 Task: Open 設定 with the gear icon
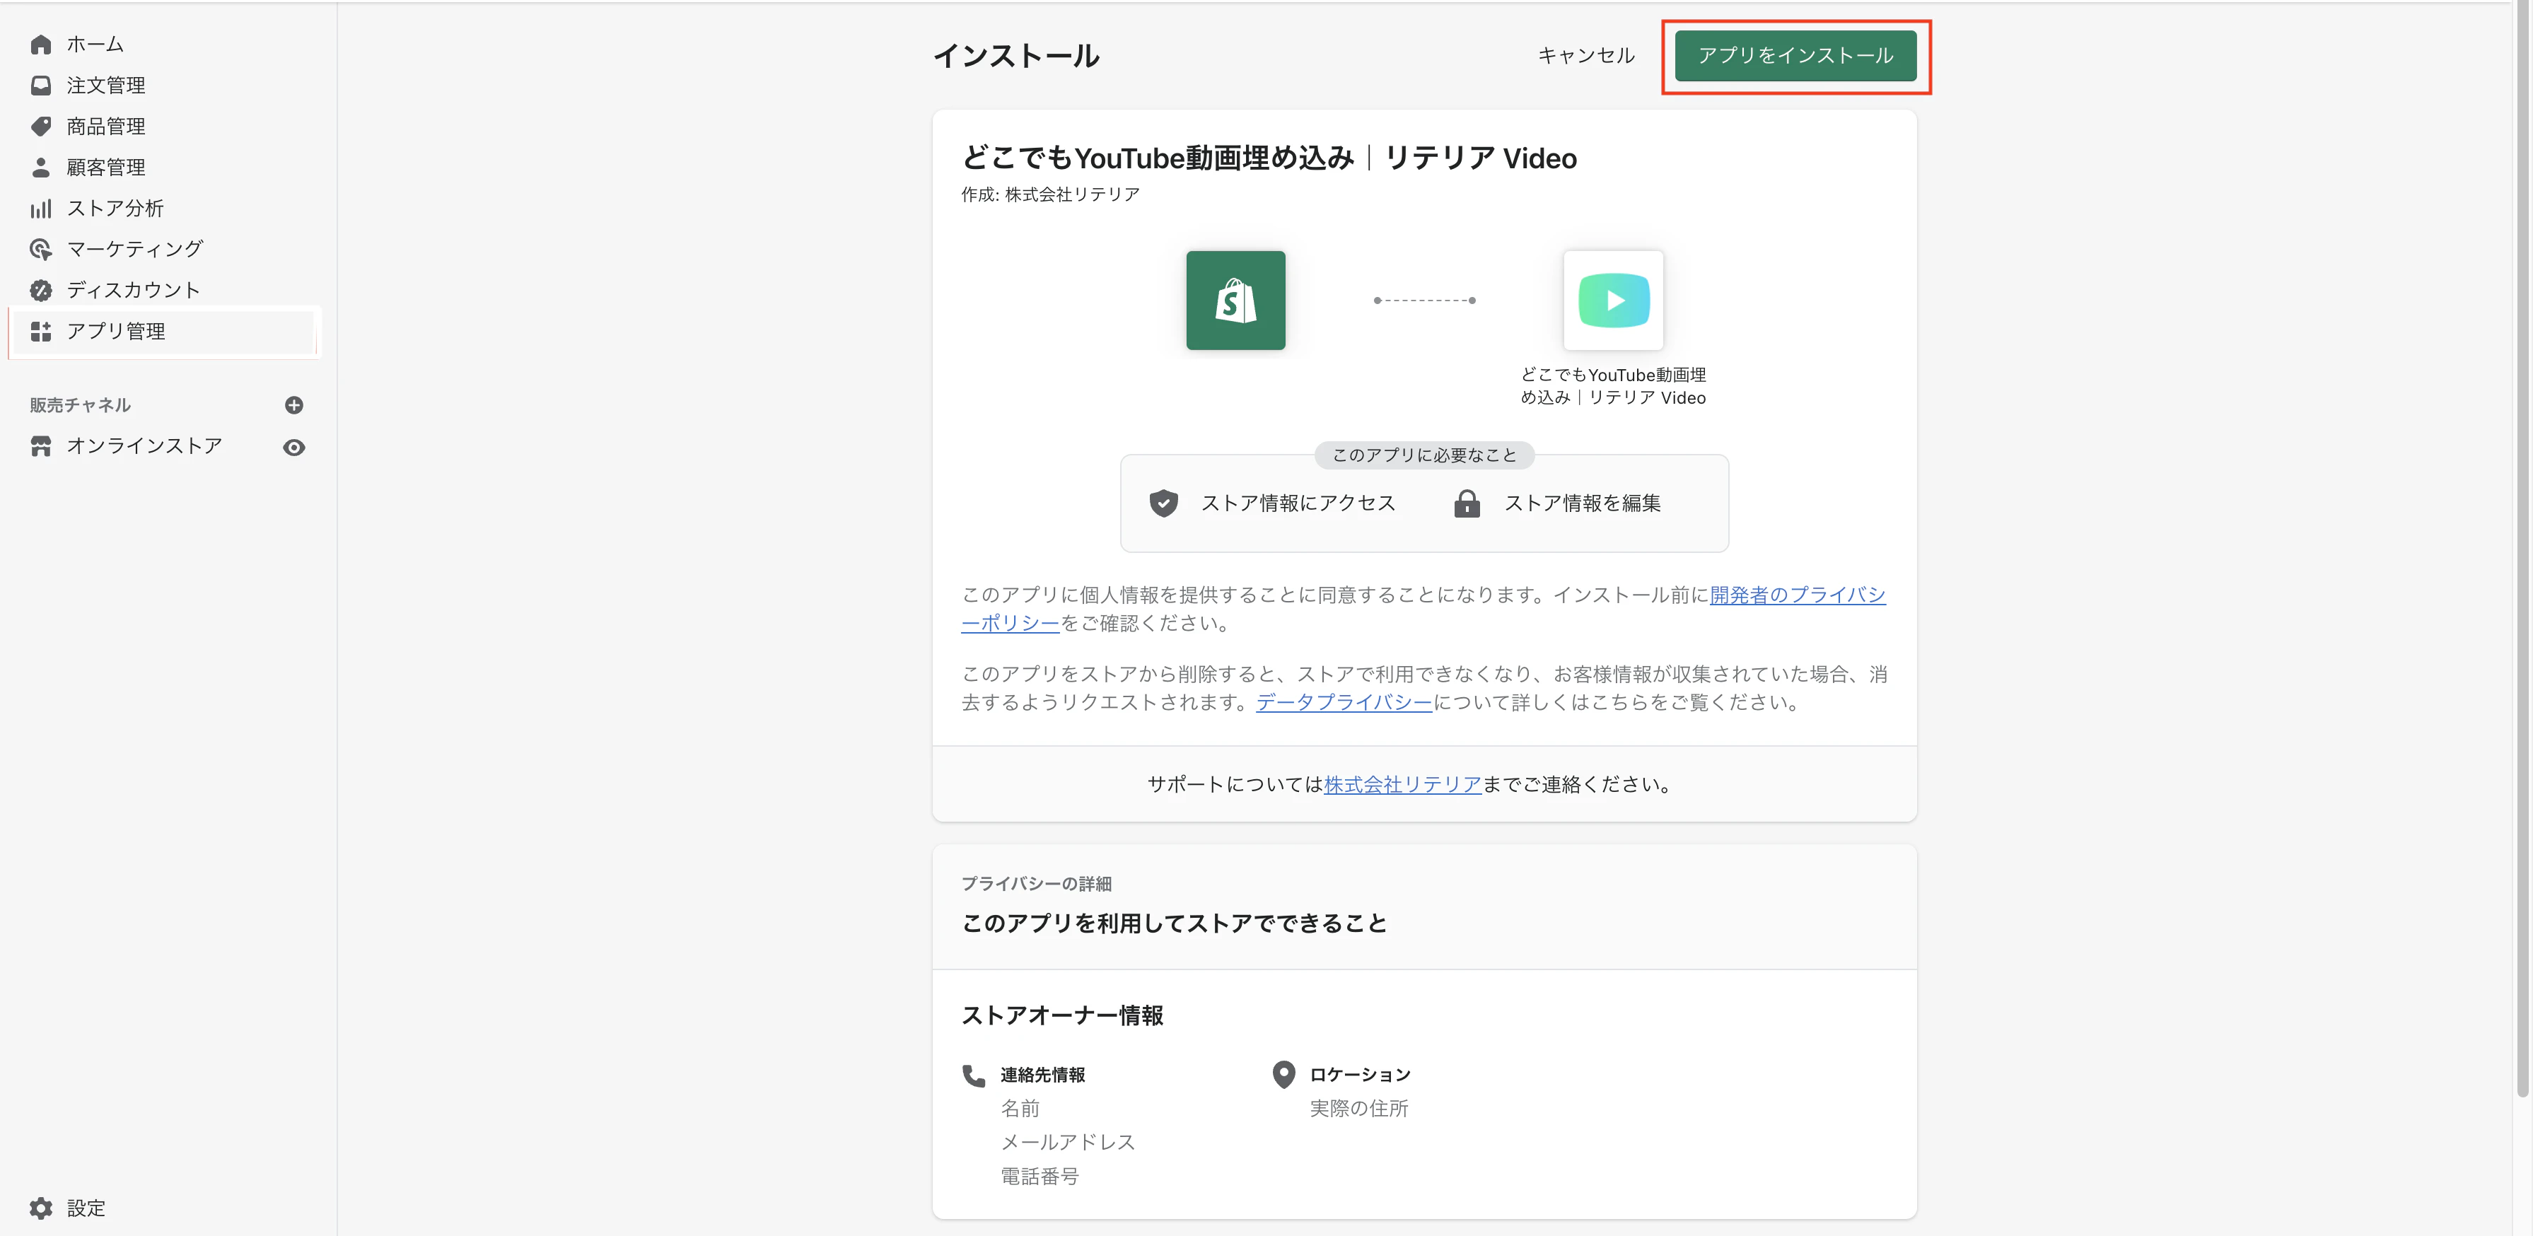40,1208
